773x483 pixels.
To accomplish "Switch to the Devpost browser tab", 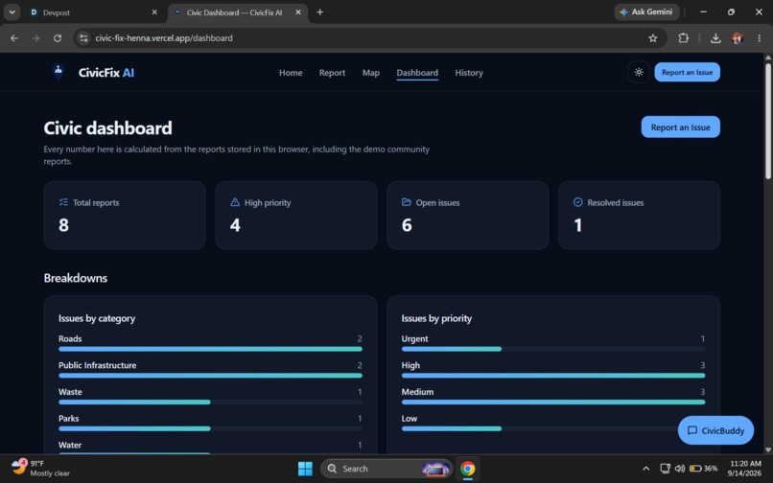I will 94,12.
